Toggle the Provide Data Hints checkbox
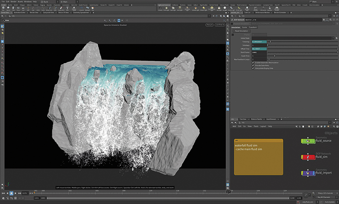Screen dimensions: 339x204 pos(253,65)
